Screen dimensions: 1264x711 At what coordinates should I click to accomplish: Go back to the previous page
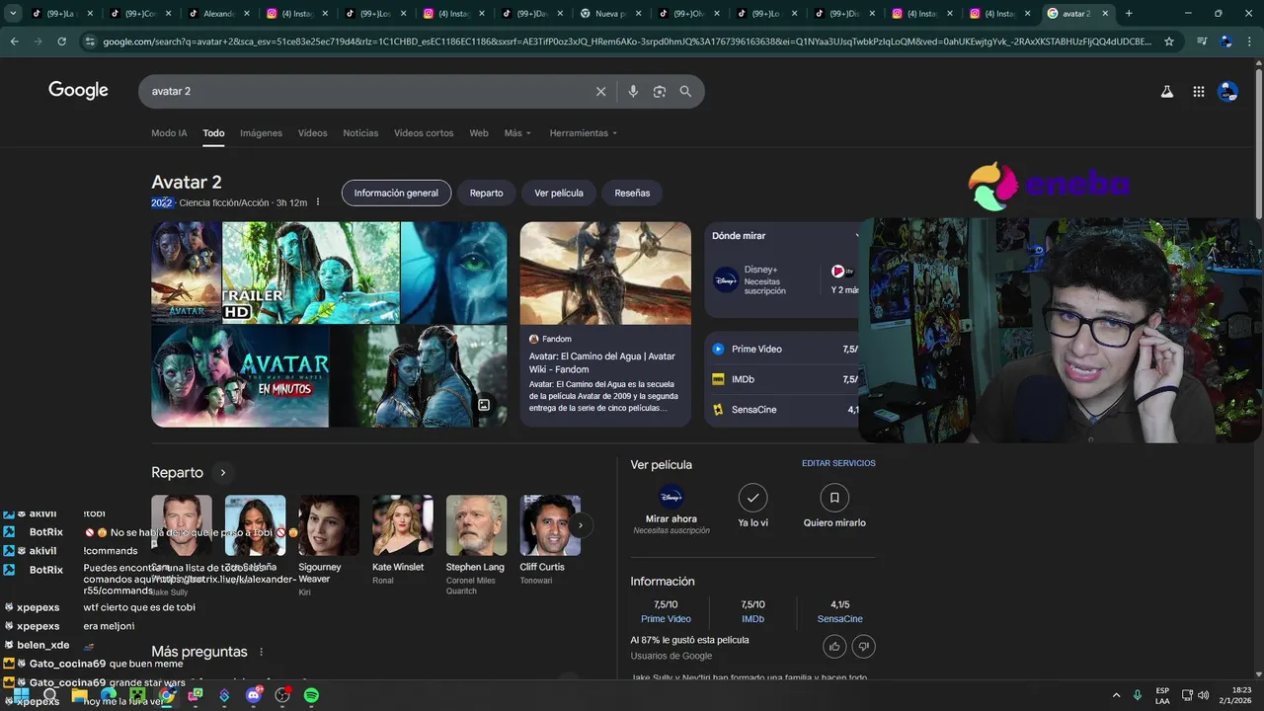coord(14,41)
